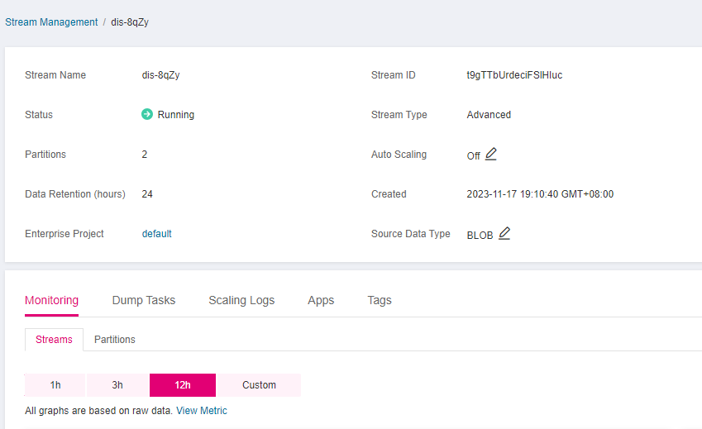702x429 pixels.
Task: Open the default enterprise project link
Action: (x=157, y=234)
